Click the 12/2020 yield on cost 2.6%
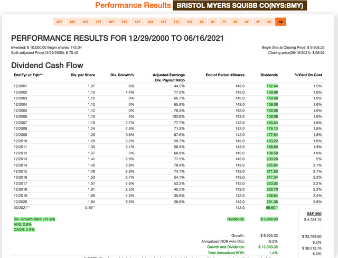338x258 pixels. point(317,202)
